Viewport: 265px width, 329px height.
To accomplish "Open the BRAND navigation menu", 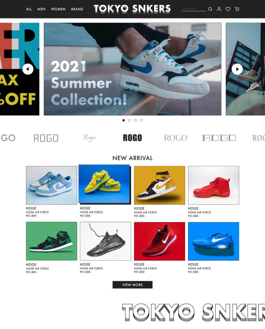I will pos(77,9).
